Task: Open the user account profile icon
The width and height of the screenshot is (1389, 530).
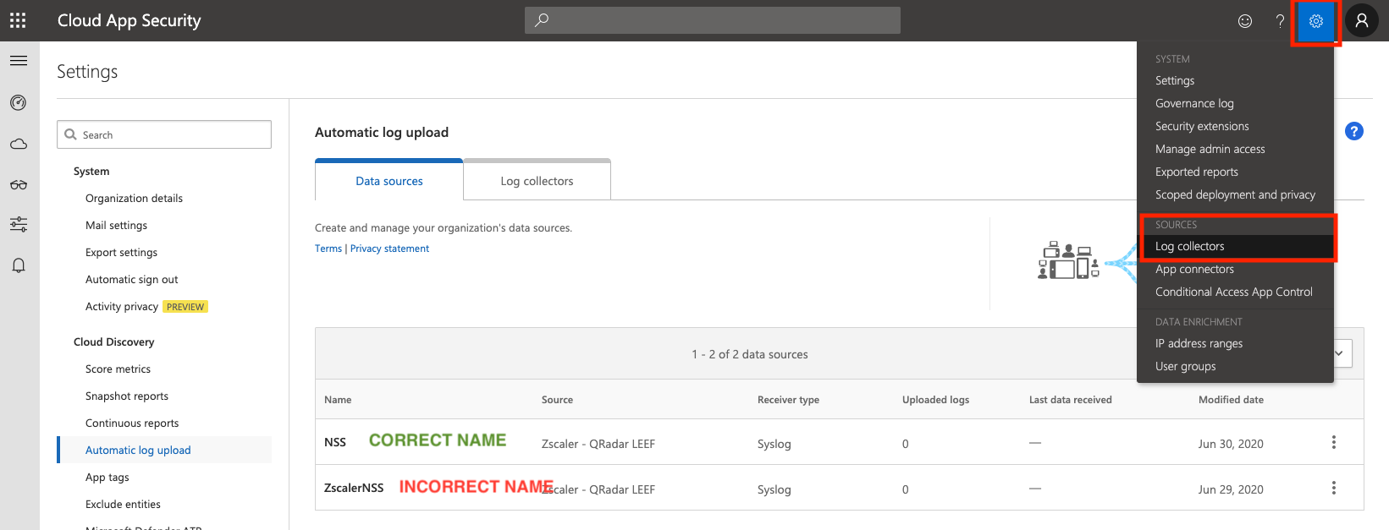Action: [1361, 21]
